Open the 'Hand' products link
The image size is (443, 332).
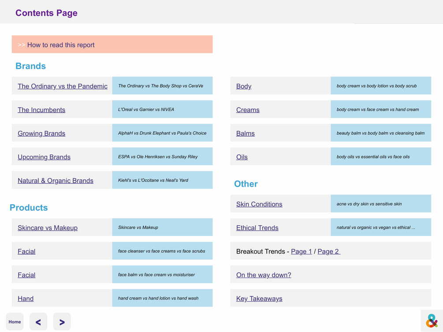tap(26, 299)
